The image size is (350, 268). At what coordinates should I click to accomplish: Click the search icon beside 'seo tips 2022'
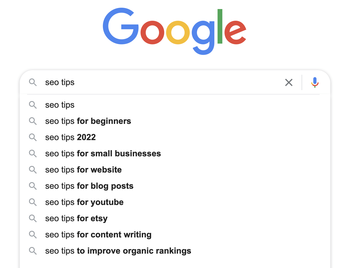pyautogui.click(x=33, y=137)
